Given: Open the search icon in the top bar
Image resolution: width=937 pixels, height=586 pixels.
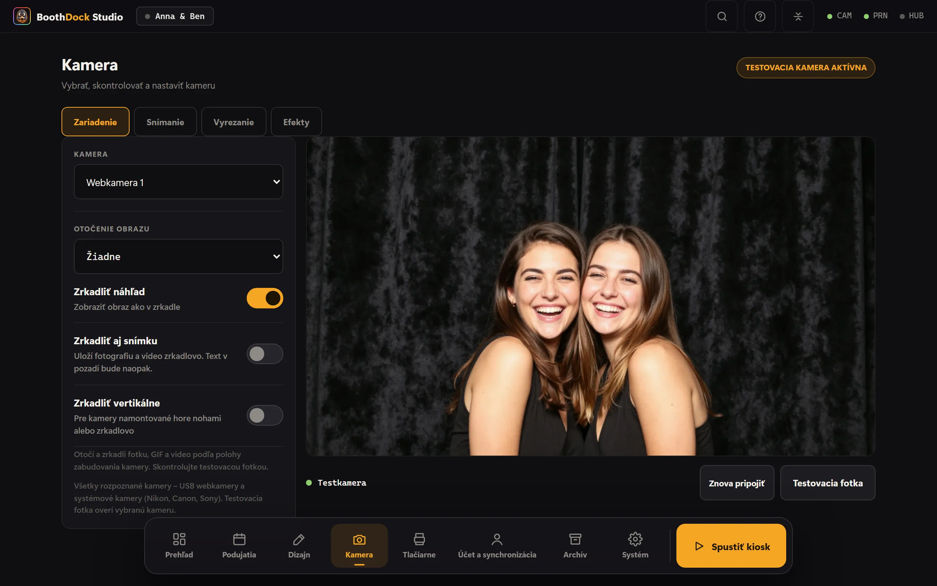Looking at the screenshot, I should [x=722, y=16].
